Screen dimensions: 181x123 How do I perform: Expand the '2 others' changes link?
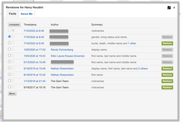pyautogui.click(x=143, y=68)
